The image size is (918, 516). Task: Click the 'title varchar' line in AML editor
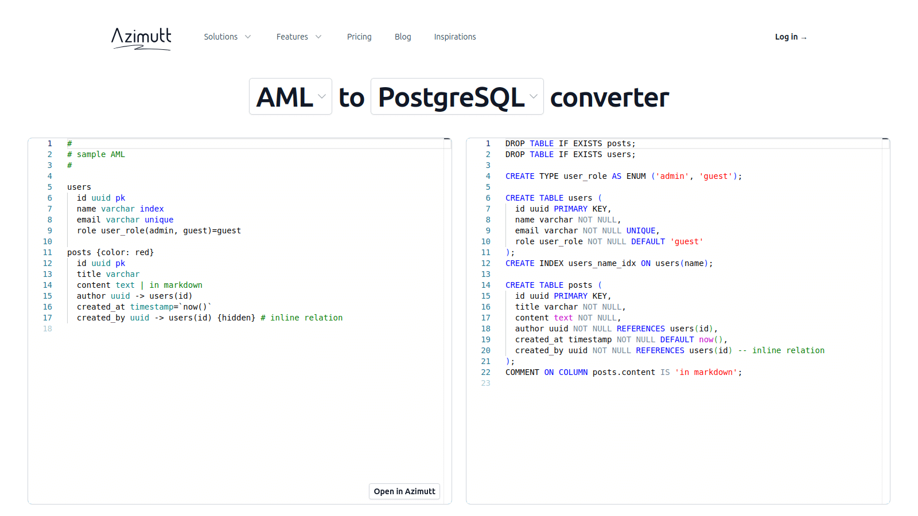point(108,274)
